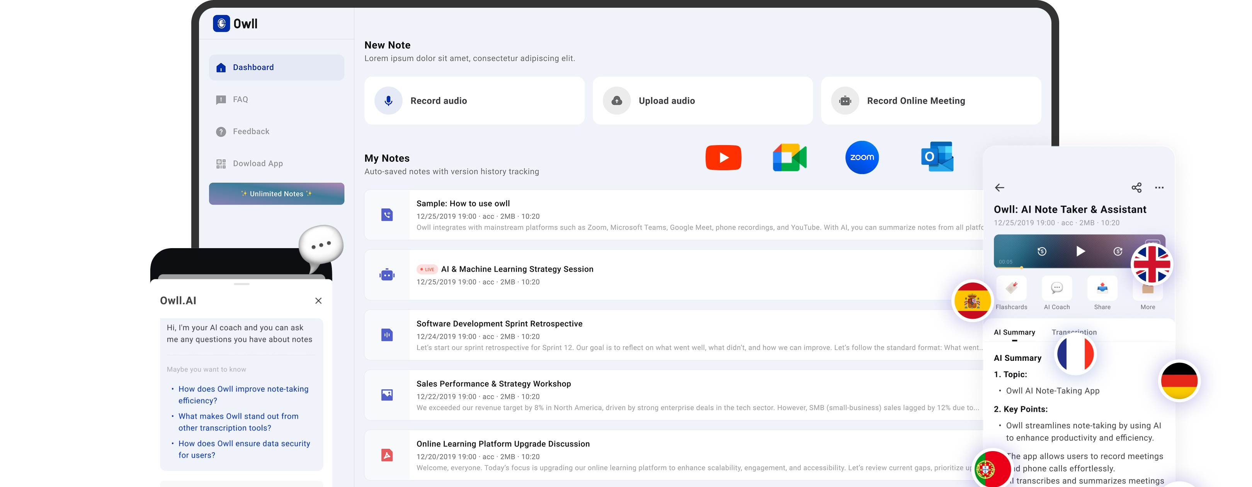Click the Portuguese flag icon
The width and height of the screenshot is (1252, 487).
(992, 470)
